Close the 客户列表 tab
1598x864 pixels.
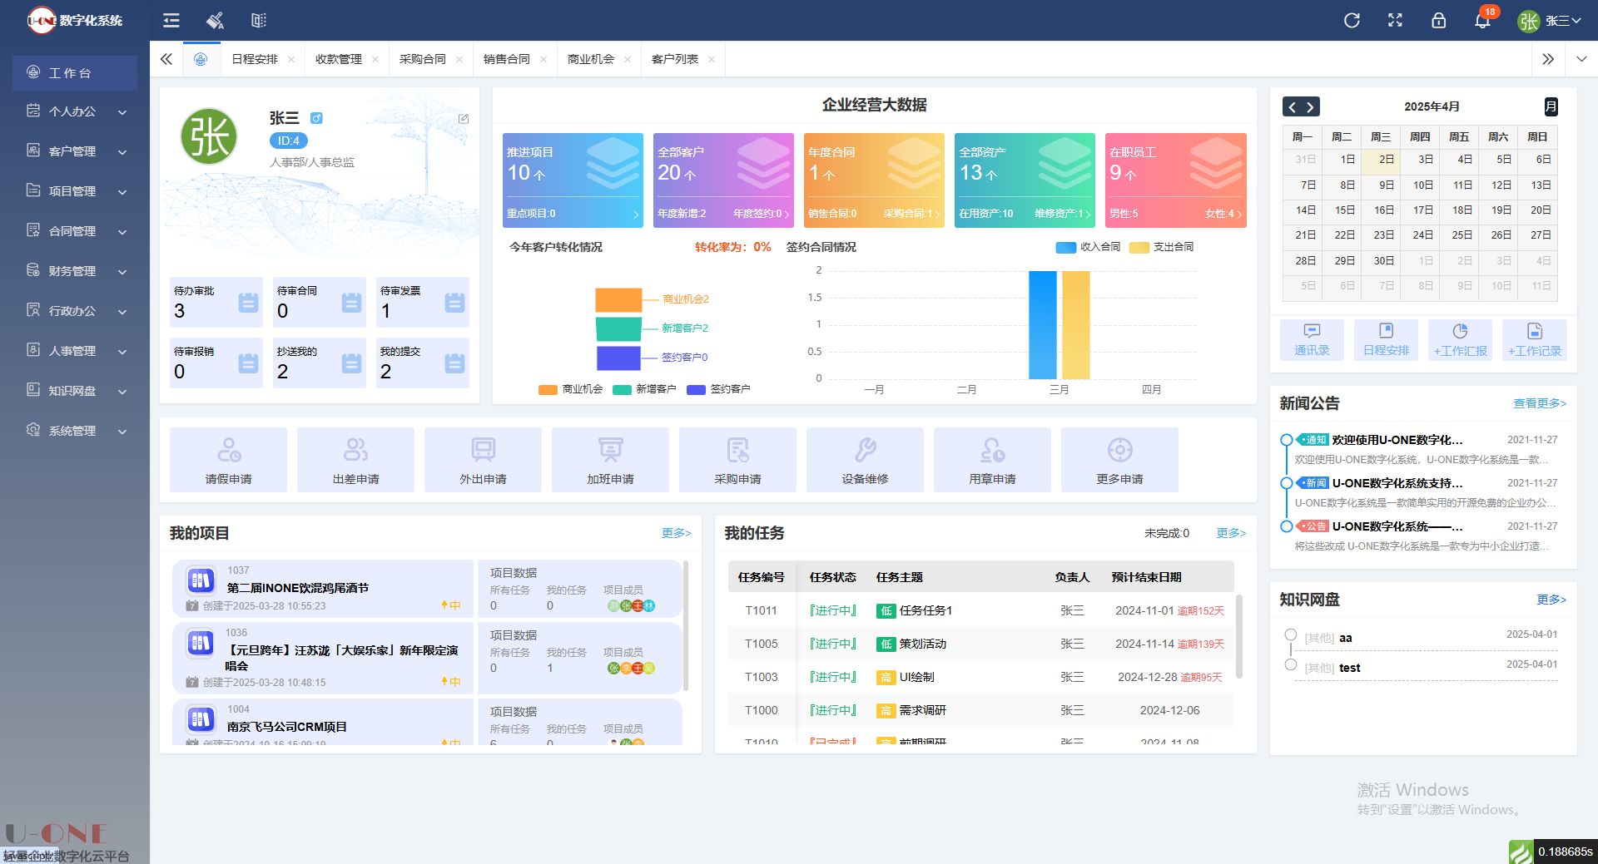coord(712,59)
